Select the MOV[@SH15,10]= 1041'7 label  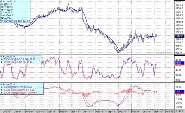point(17,21)
